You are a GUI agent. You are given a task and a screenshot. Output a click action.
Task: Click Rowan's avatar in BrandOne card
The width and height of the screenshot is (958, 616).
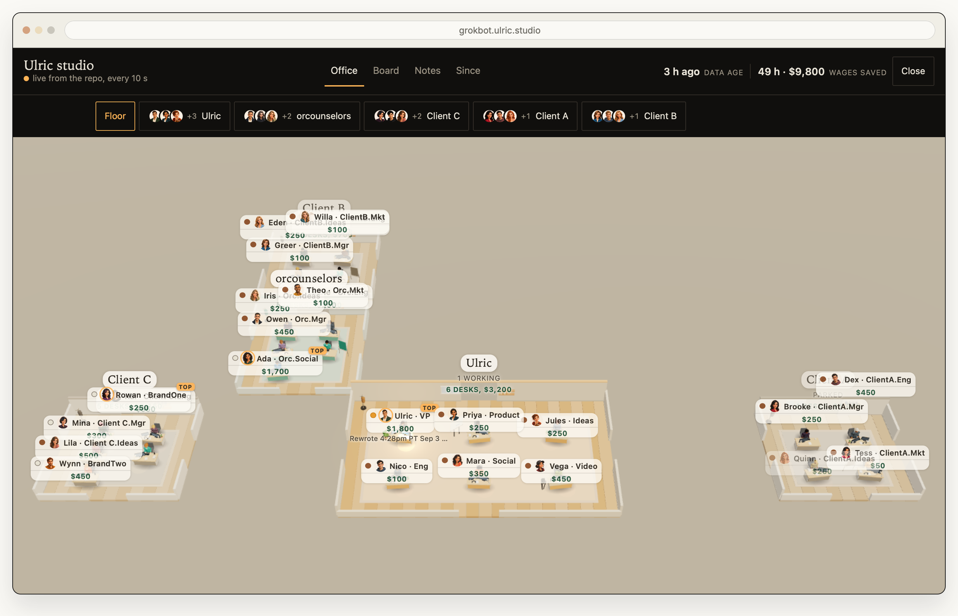(106, 394)
